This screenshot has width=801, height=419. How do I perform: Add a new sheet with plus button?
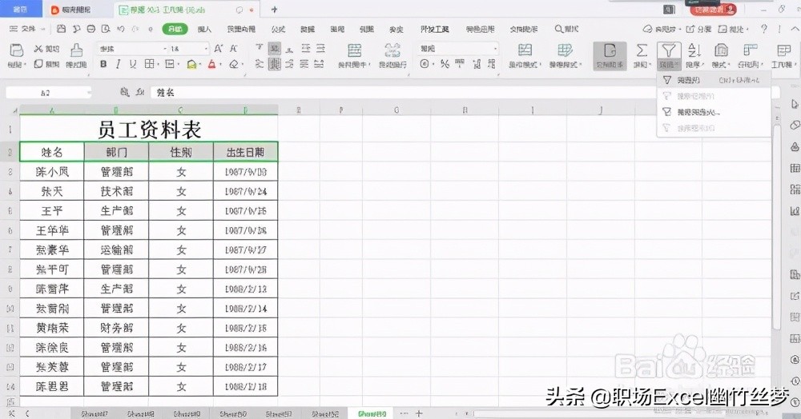coord(418,413)
